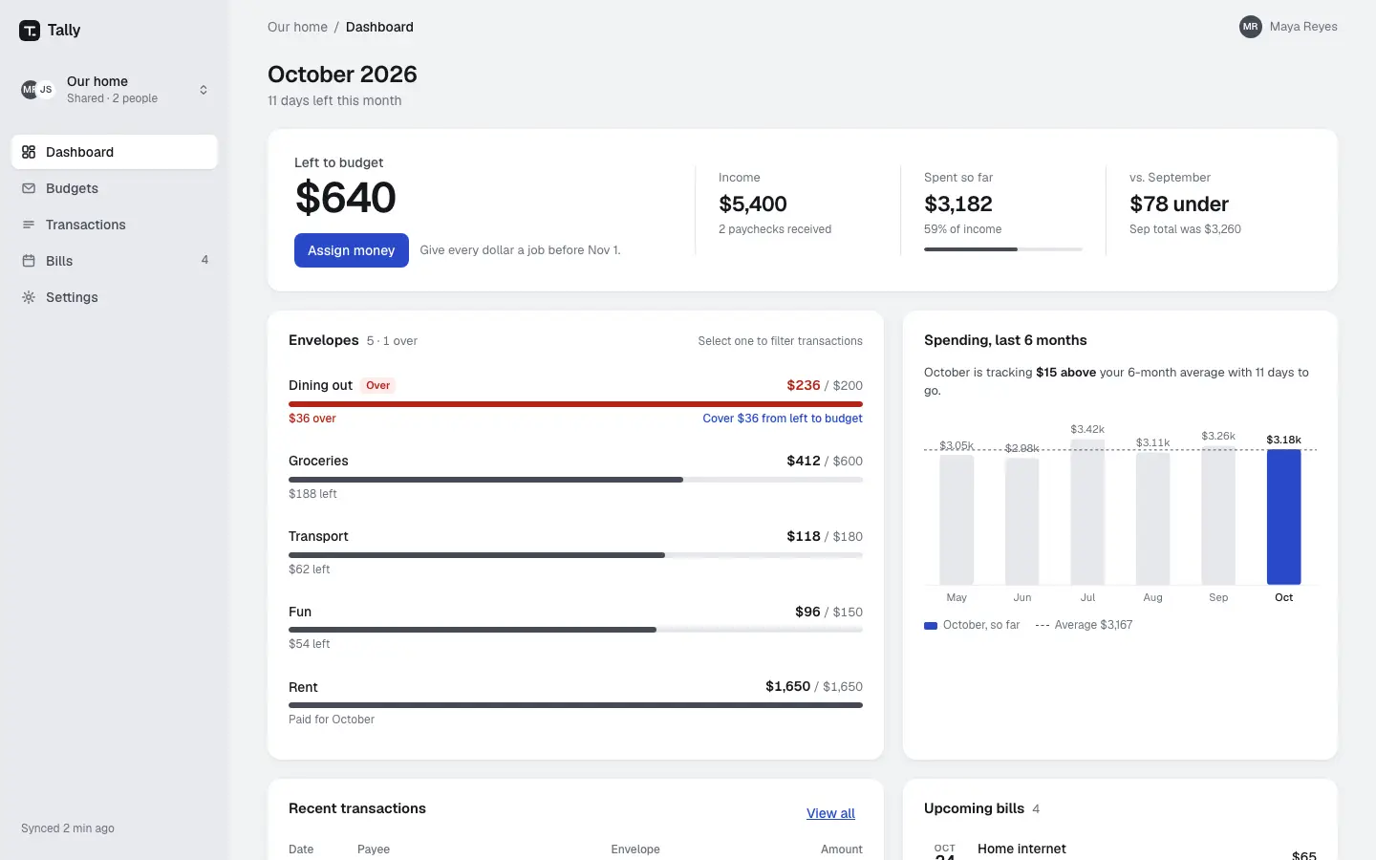Click the MR avatar beside Maya Reyes
The height and width of the screenshot is (860, 1376).
coord(1251,27)
